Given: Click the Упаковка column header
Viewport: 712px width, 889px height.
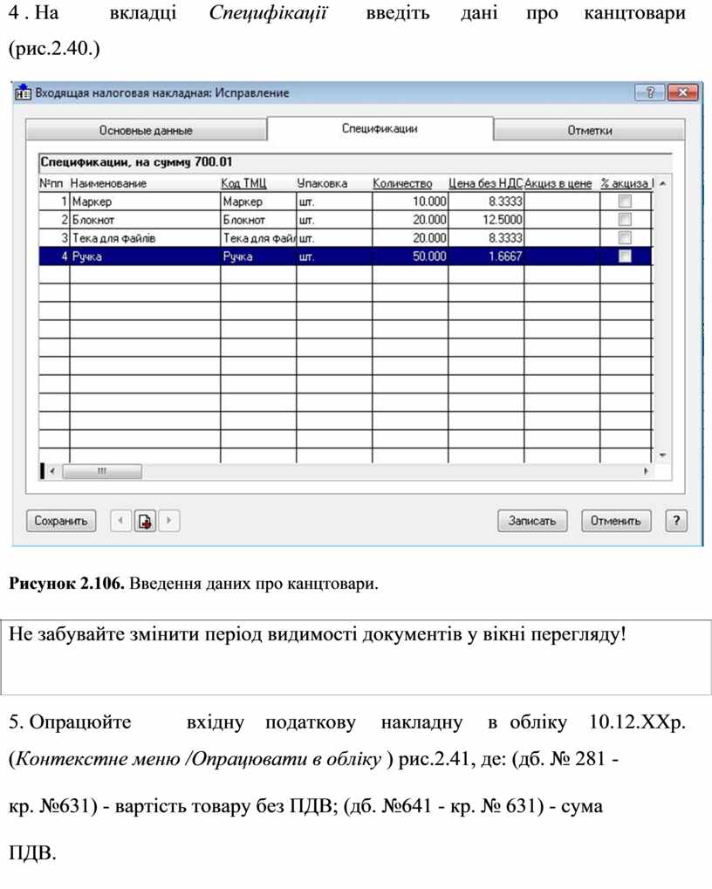Looking at the screenshot, I should click(x=322, y=183).
